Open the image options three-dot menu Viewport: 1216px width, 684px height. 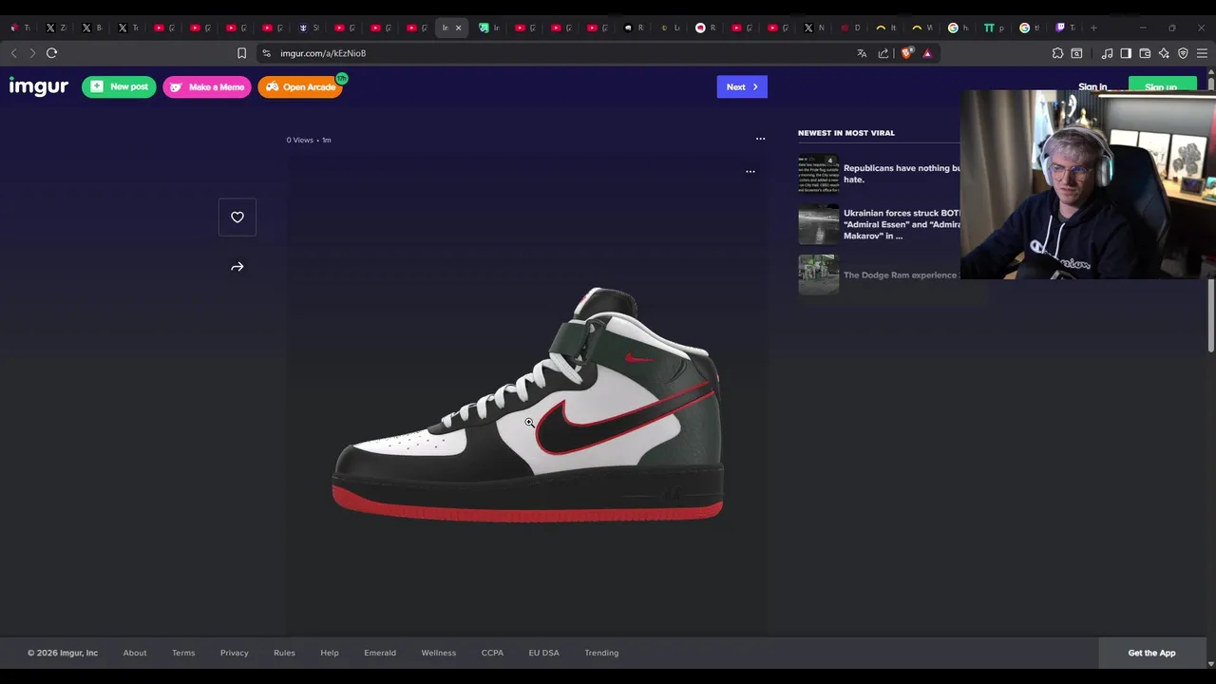[750, 172]
